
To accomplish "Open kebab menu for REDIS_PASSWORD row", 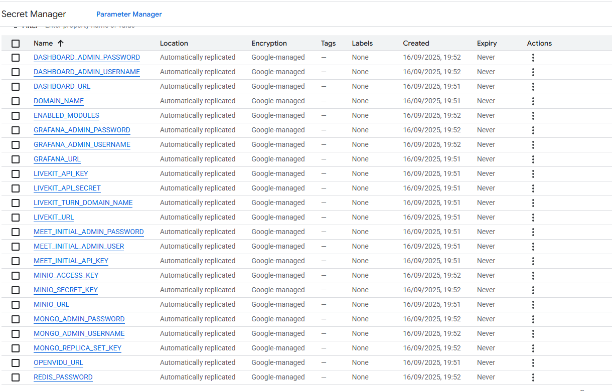I will (x=533, y=377).
